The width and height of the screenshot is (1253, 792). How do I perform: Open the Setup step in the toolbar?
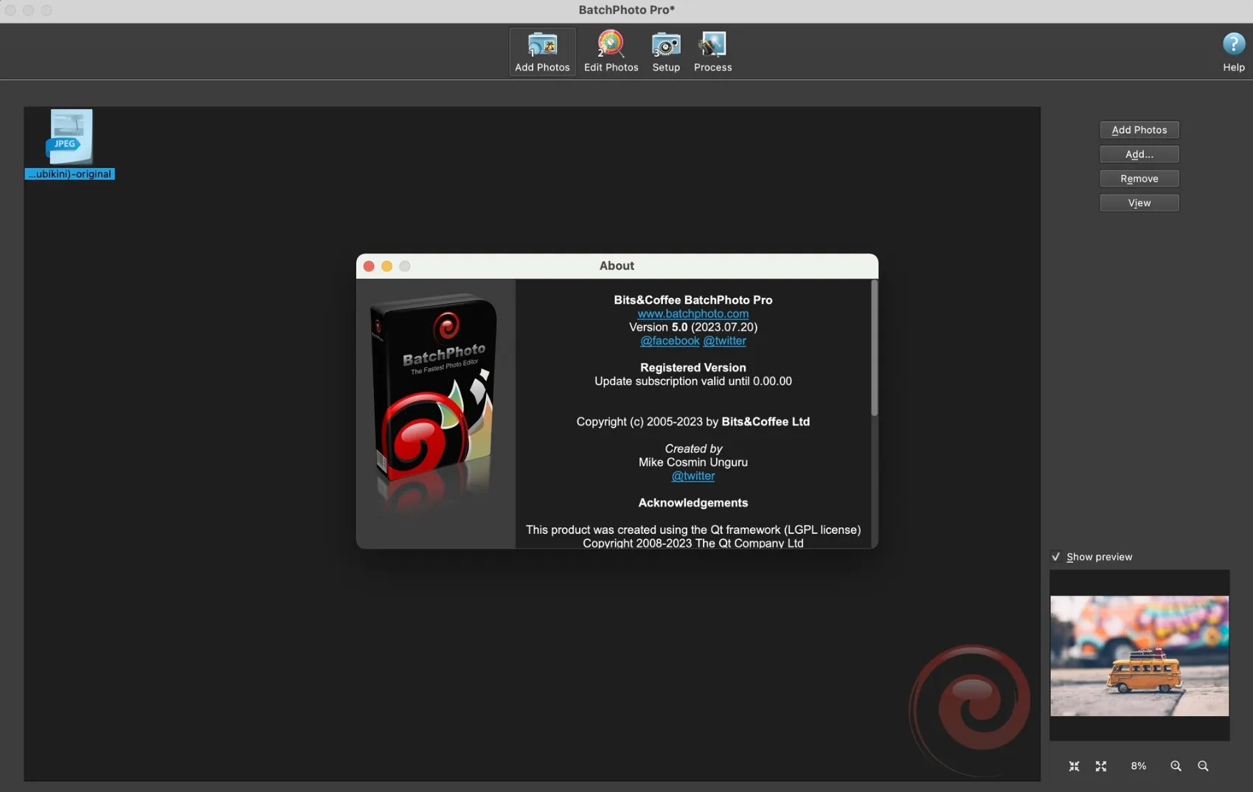(666, 52)
